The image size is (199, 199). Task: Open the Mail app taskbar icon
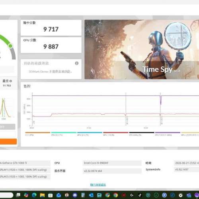click(59, 195)
